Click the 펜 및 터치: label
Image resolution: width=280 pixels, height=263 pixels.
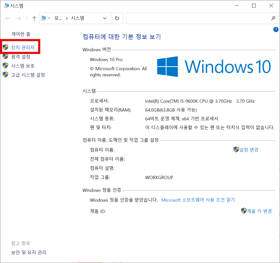pos(101,127)
